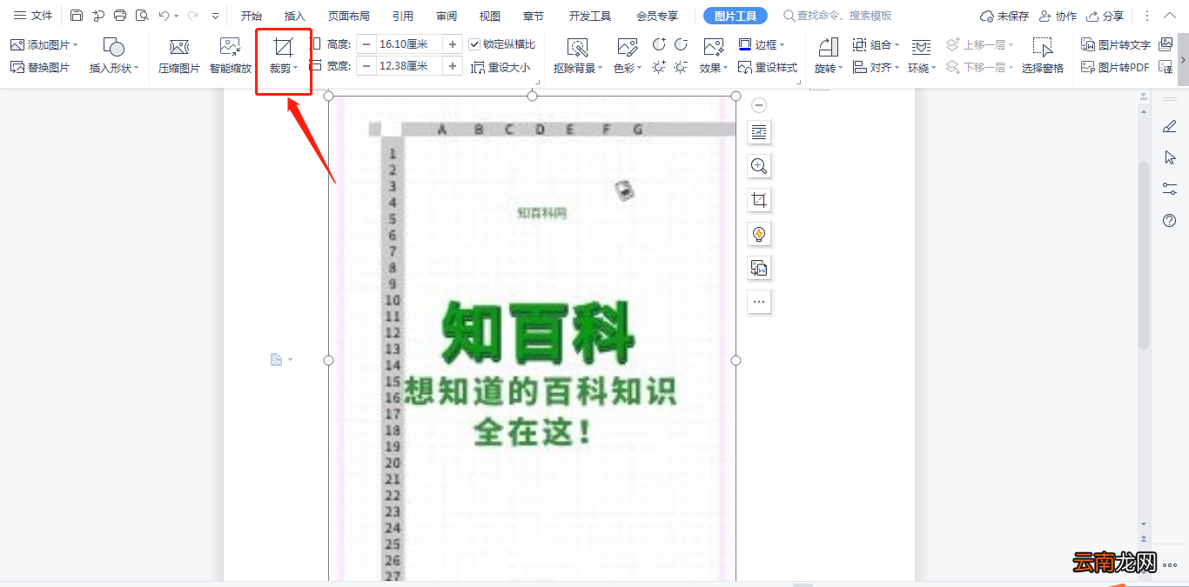
Task: Click the height minus stepper button
Action: (366, 44)
